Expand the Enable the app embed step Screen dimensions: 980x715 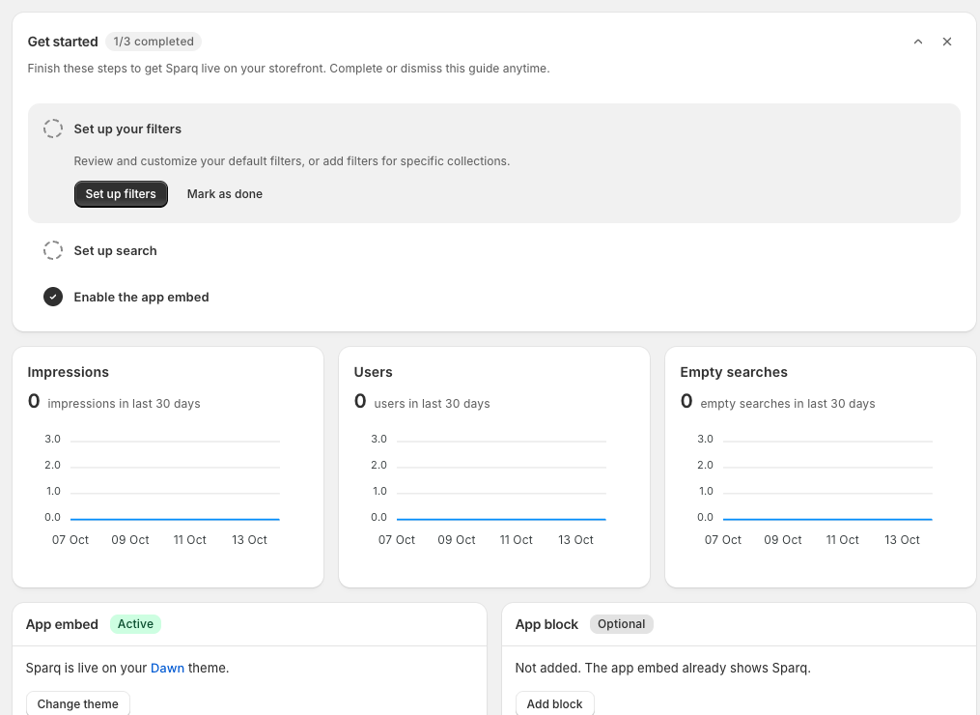pyautogui.click(x=141, y=298)
